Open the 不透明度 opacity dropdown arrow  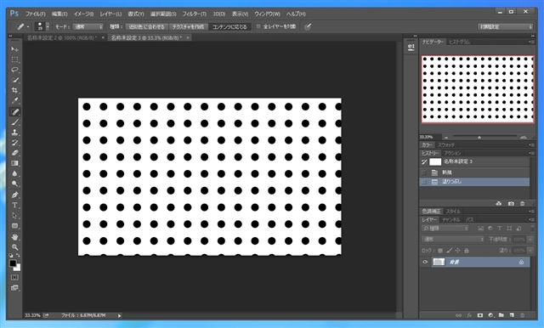pos(530,240)
